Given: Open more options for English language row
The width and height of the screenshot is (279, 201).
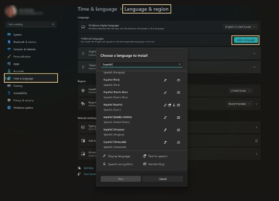Looking at the screenshot, I should 254,53.
